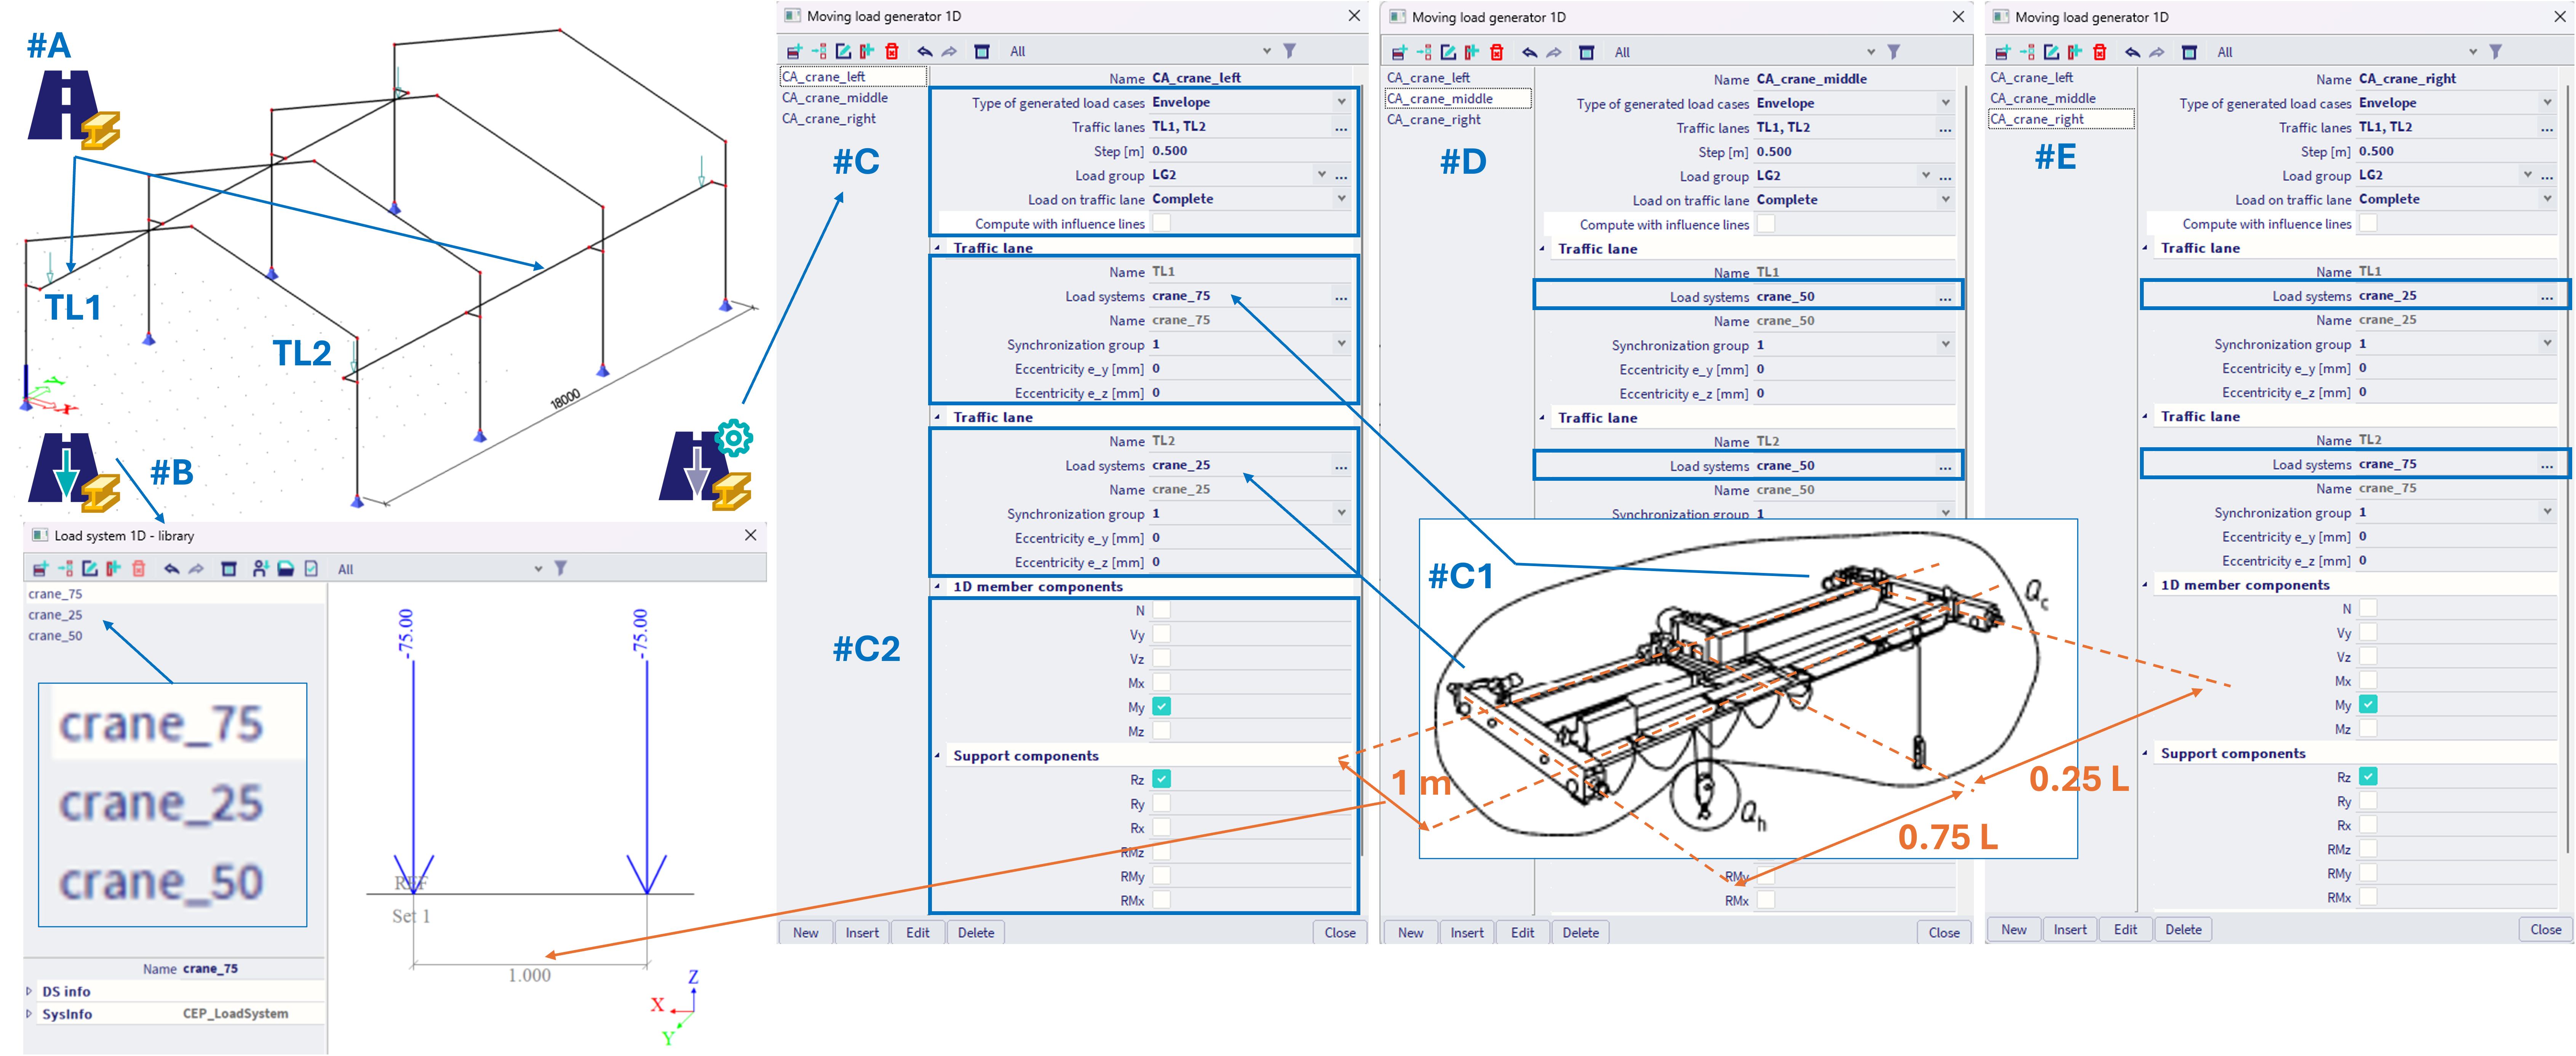Click the red delete trash icon in CA_crane_left dialog
Image resolution: width=2576 pixels, height=1056 pixels.
[x=892, y=51]
